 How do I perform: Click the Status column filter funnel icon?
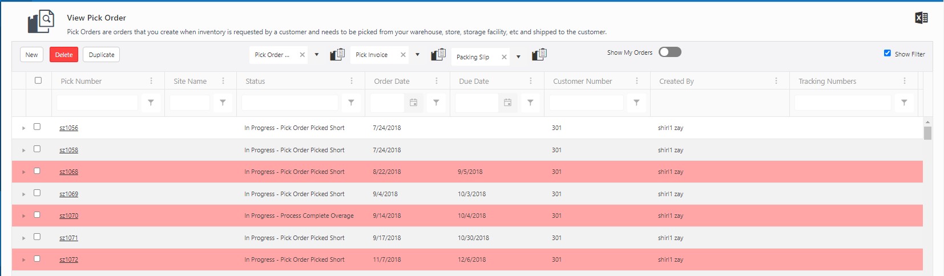351,103
